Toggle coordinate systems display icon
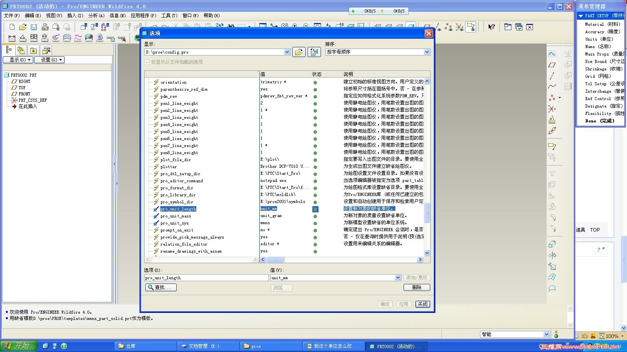This screenshot has height=352, width=627. 459,27
